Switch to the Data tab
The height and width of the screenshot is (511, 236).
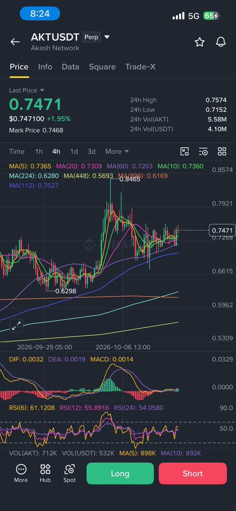(x=70, y=67)
